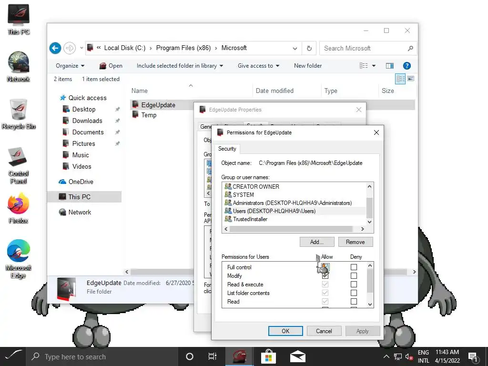
Task: Check Deny for List folder contents
Action: click(354, 293)
